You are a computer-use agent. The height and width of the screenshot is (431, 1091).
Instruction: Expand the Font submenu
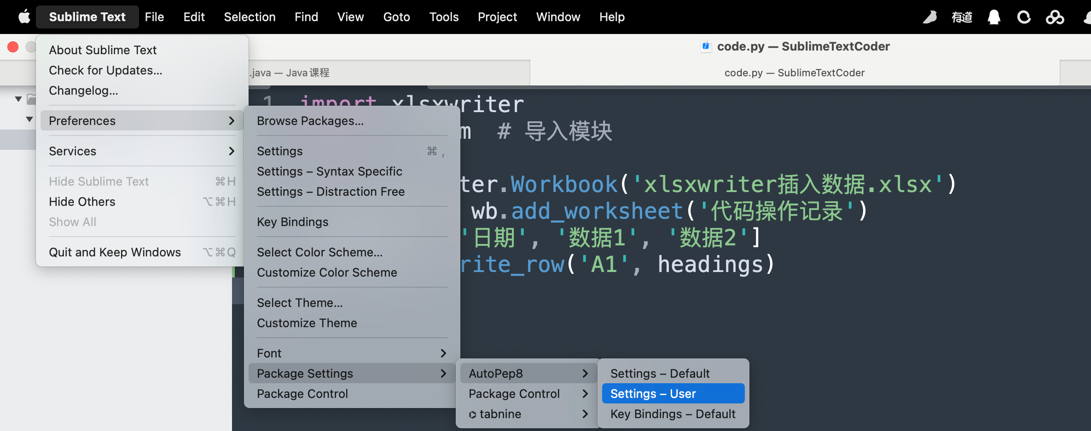point(352,353)
